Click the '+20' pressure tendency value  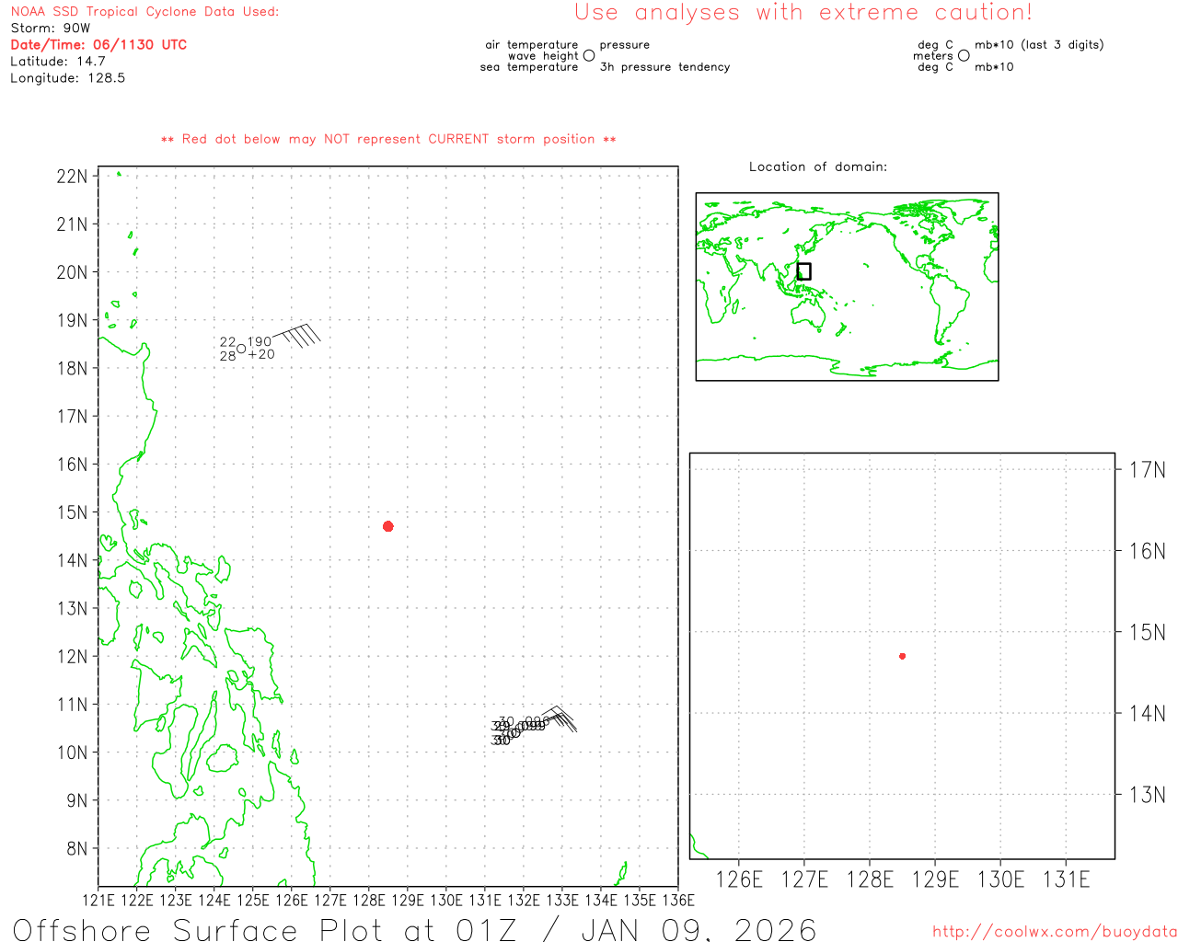[261, 355]
